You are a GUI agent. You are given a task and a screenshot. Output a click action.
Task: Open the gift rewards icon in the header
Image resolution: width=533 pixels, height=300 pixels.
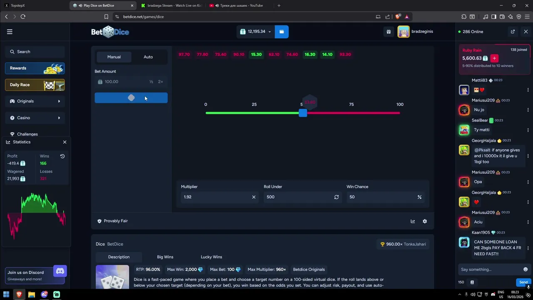[389, 32]
